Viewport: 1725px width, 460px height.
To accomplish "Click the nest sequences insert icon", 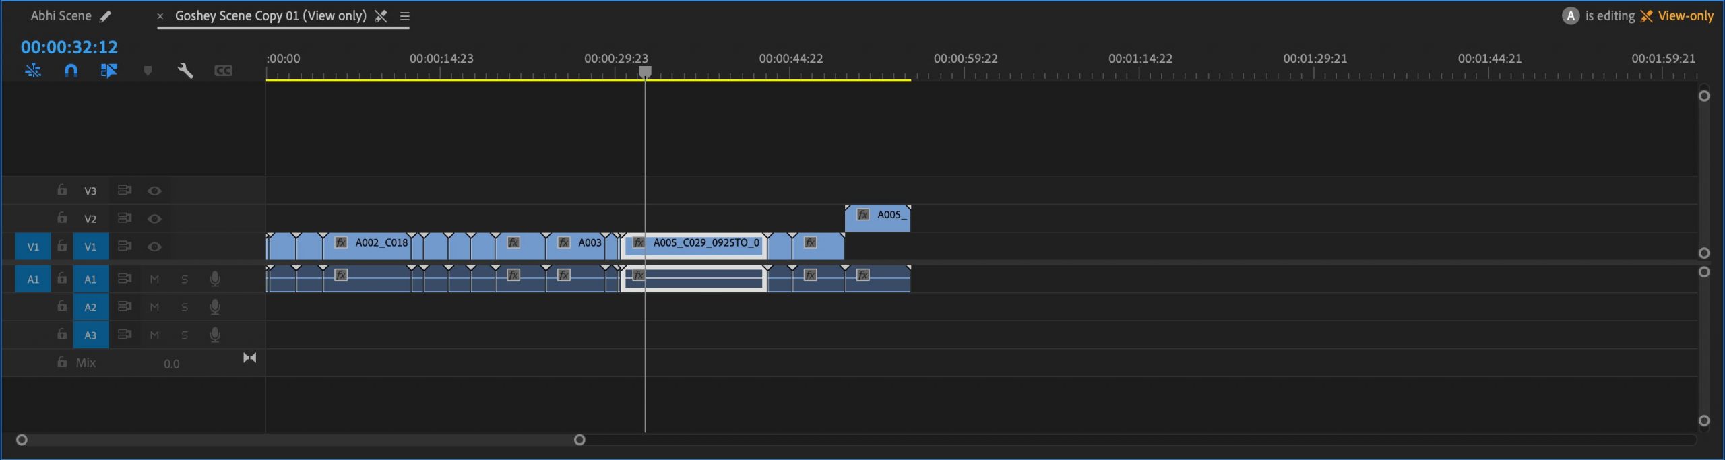I will 33,71.
